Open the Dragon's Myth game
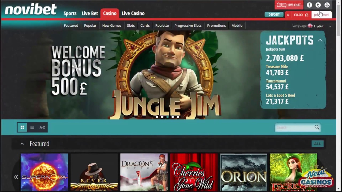 [144, 172]
